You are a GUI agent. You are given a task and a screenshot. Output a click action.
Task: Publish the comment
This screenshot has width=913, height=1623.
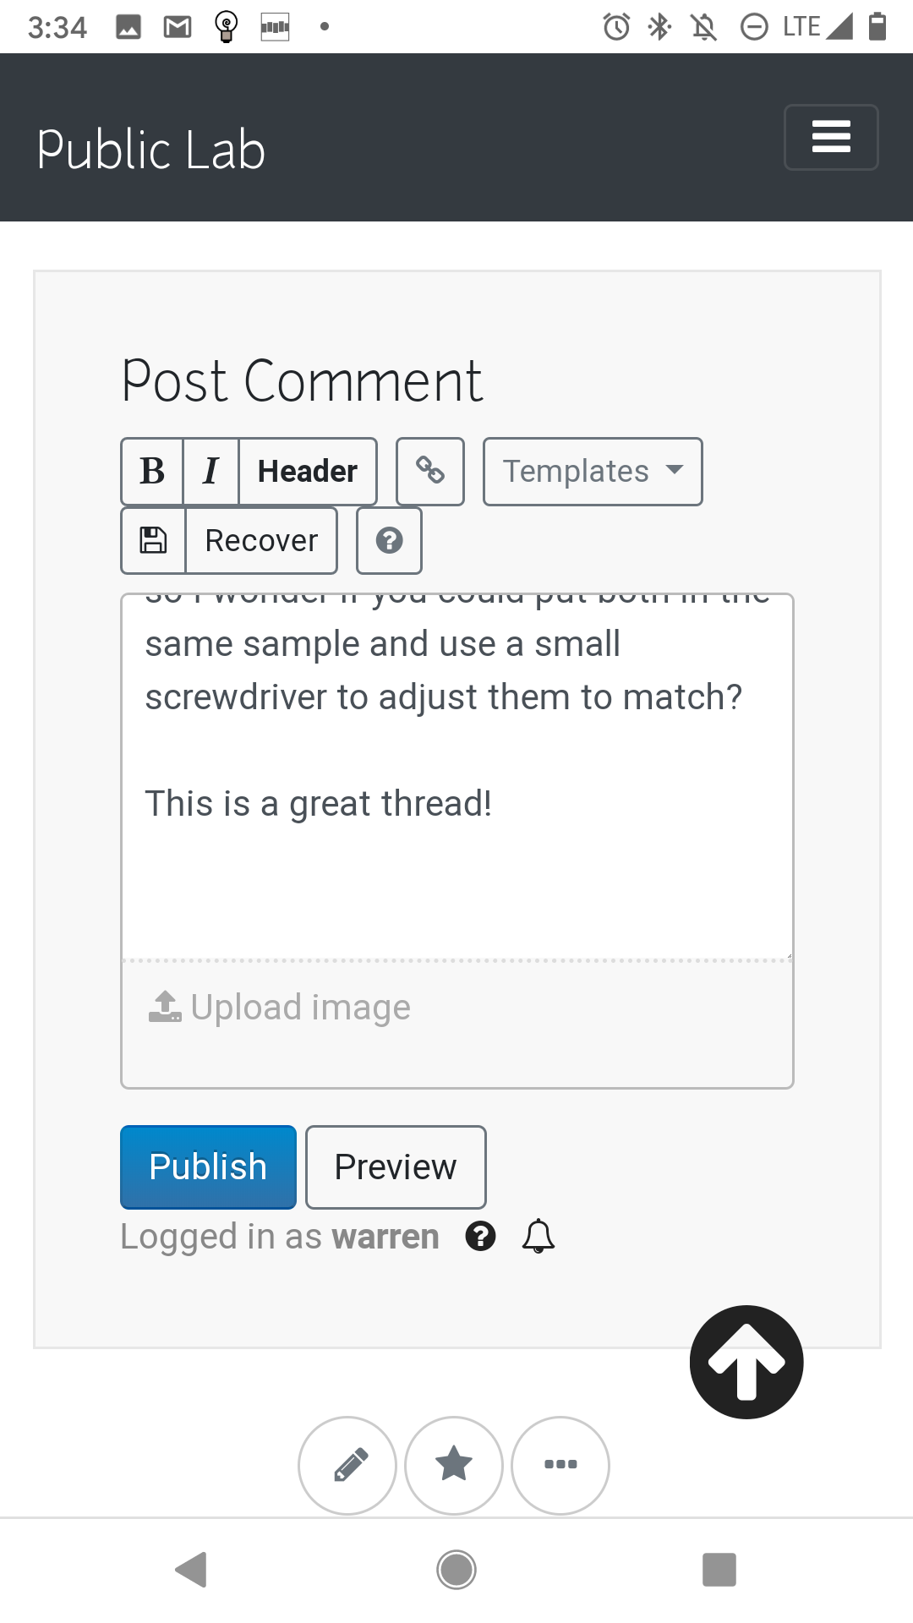point(207,1167)
